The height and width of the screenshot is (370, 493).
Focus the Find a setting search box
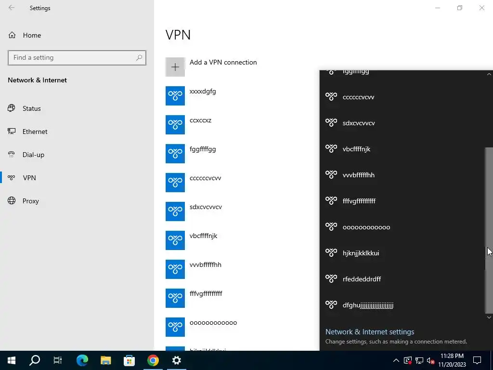pos(77,58)
